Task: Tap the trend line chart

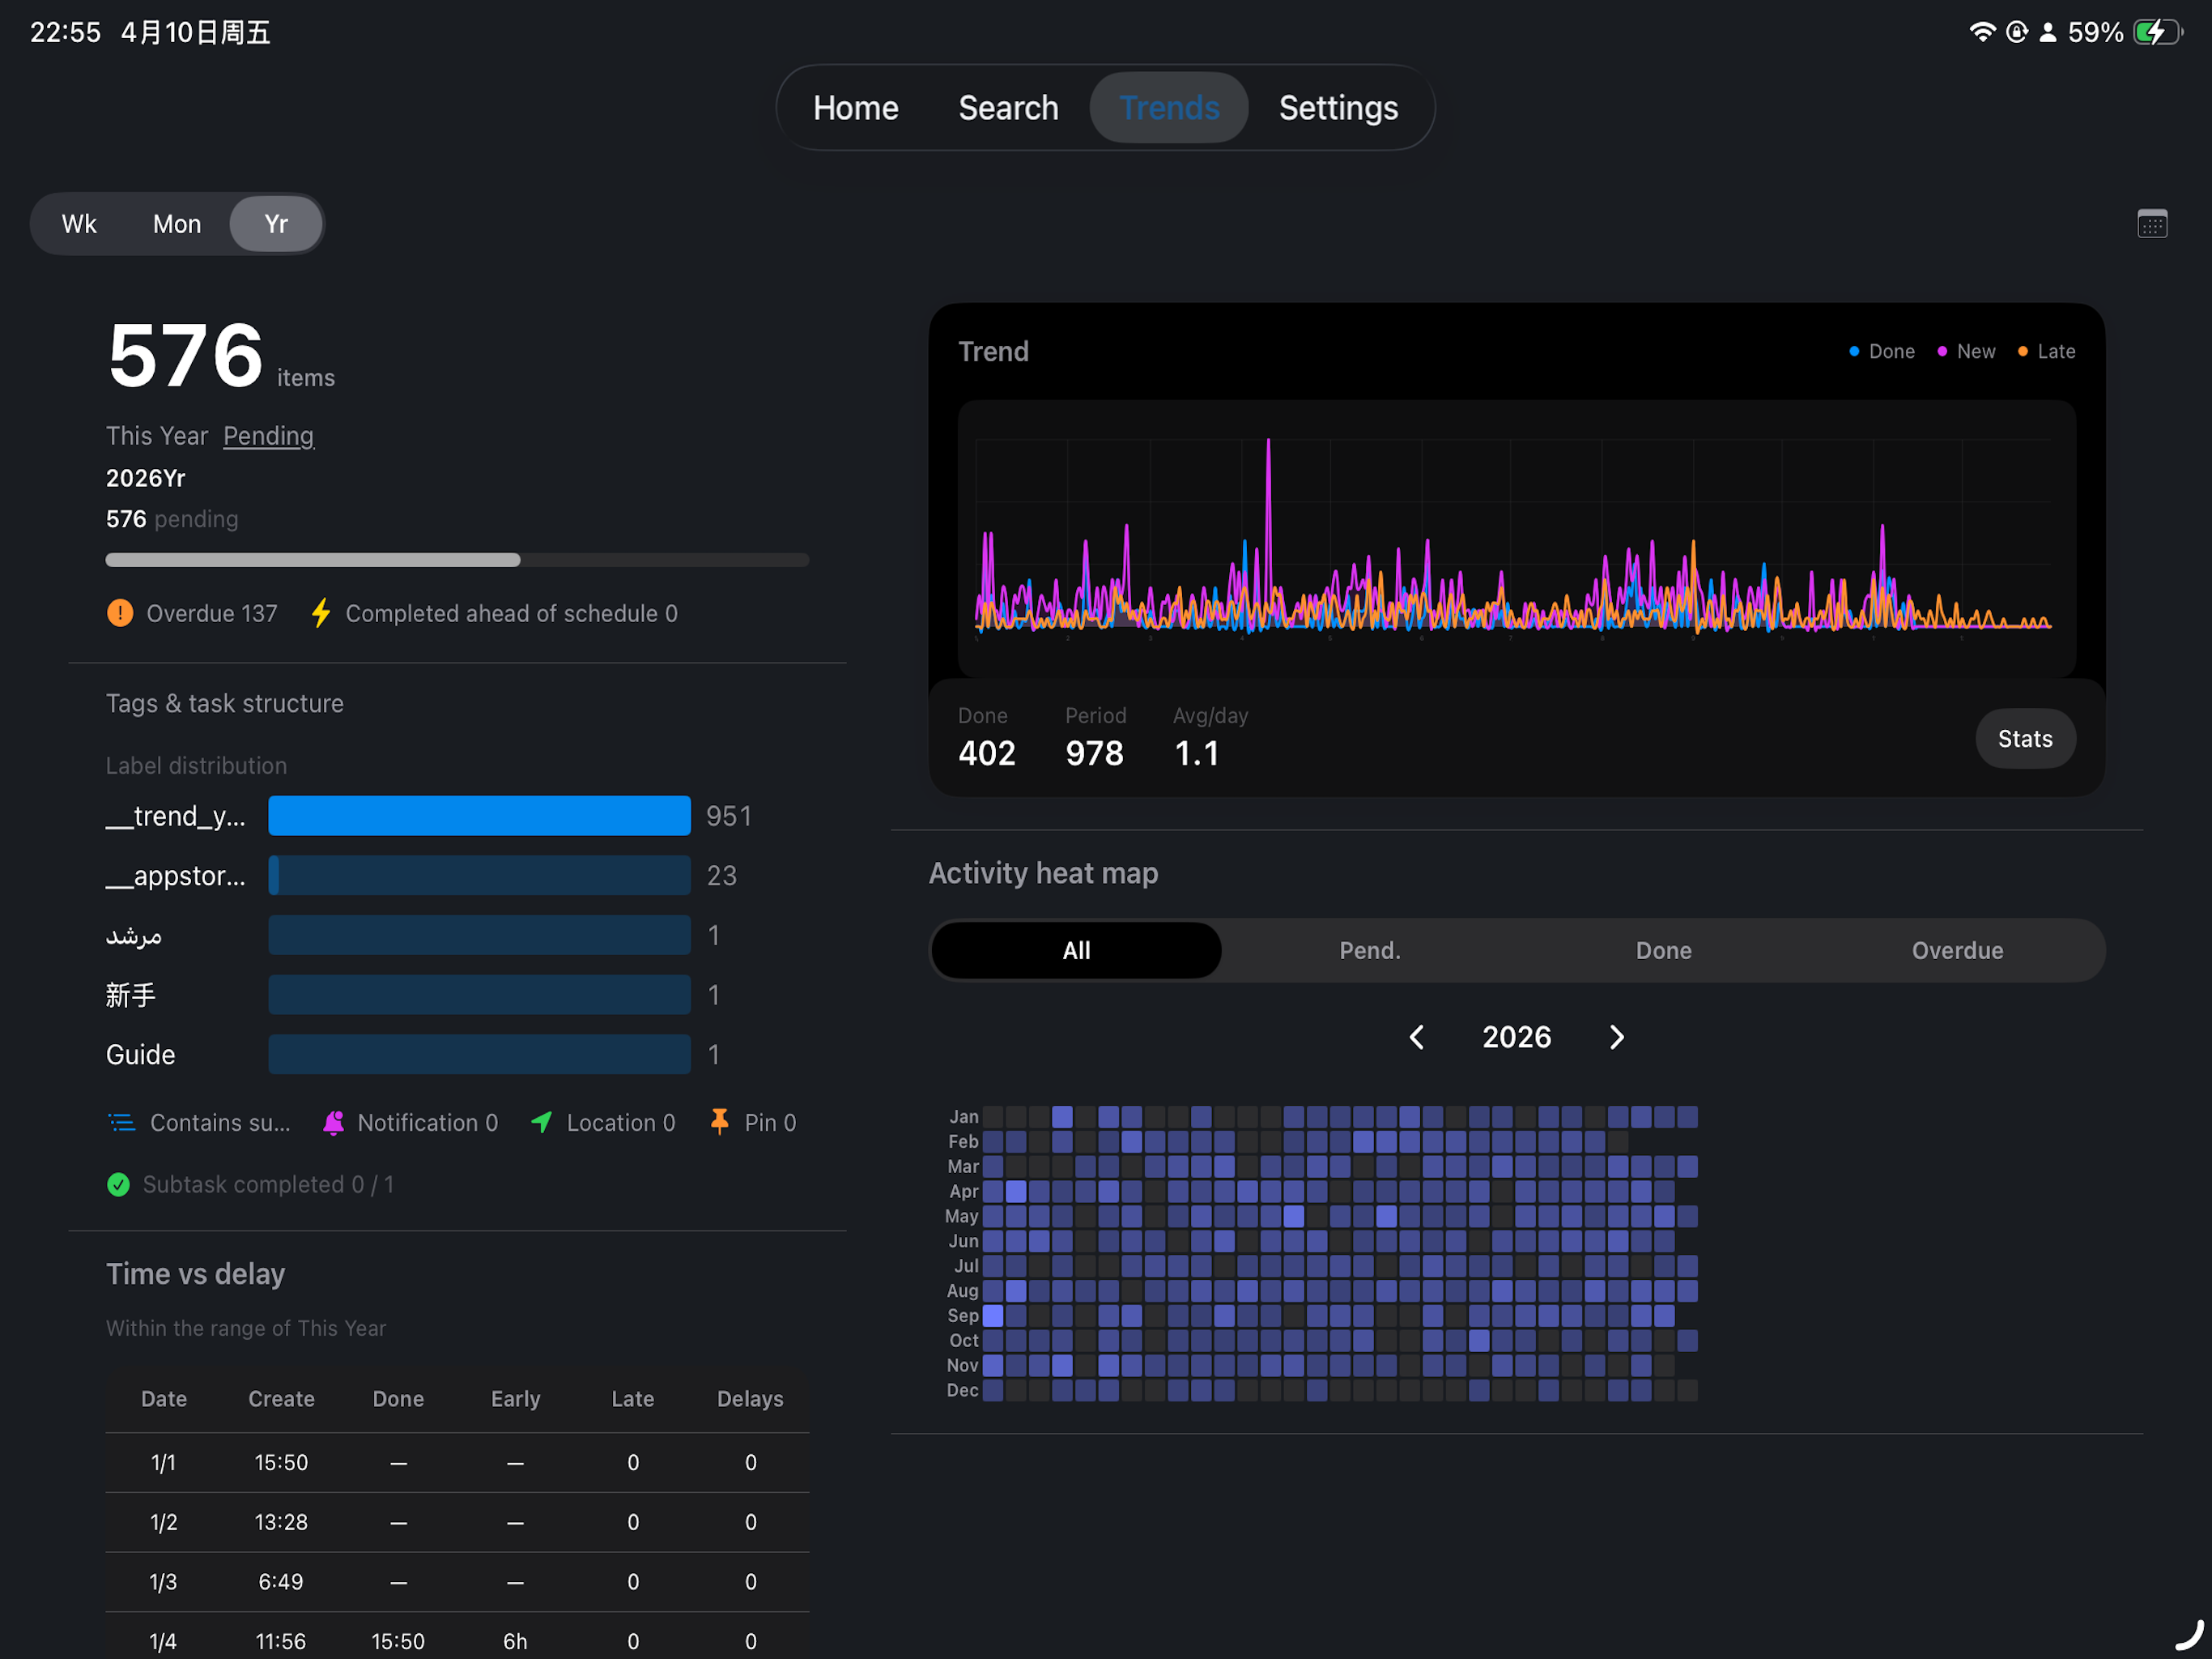Action: (1516, 539)
